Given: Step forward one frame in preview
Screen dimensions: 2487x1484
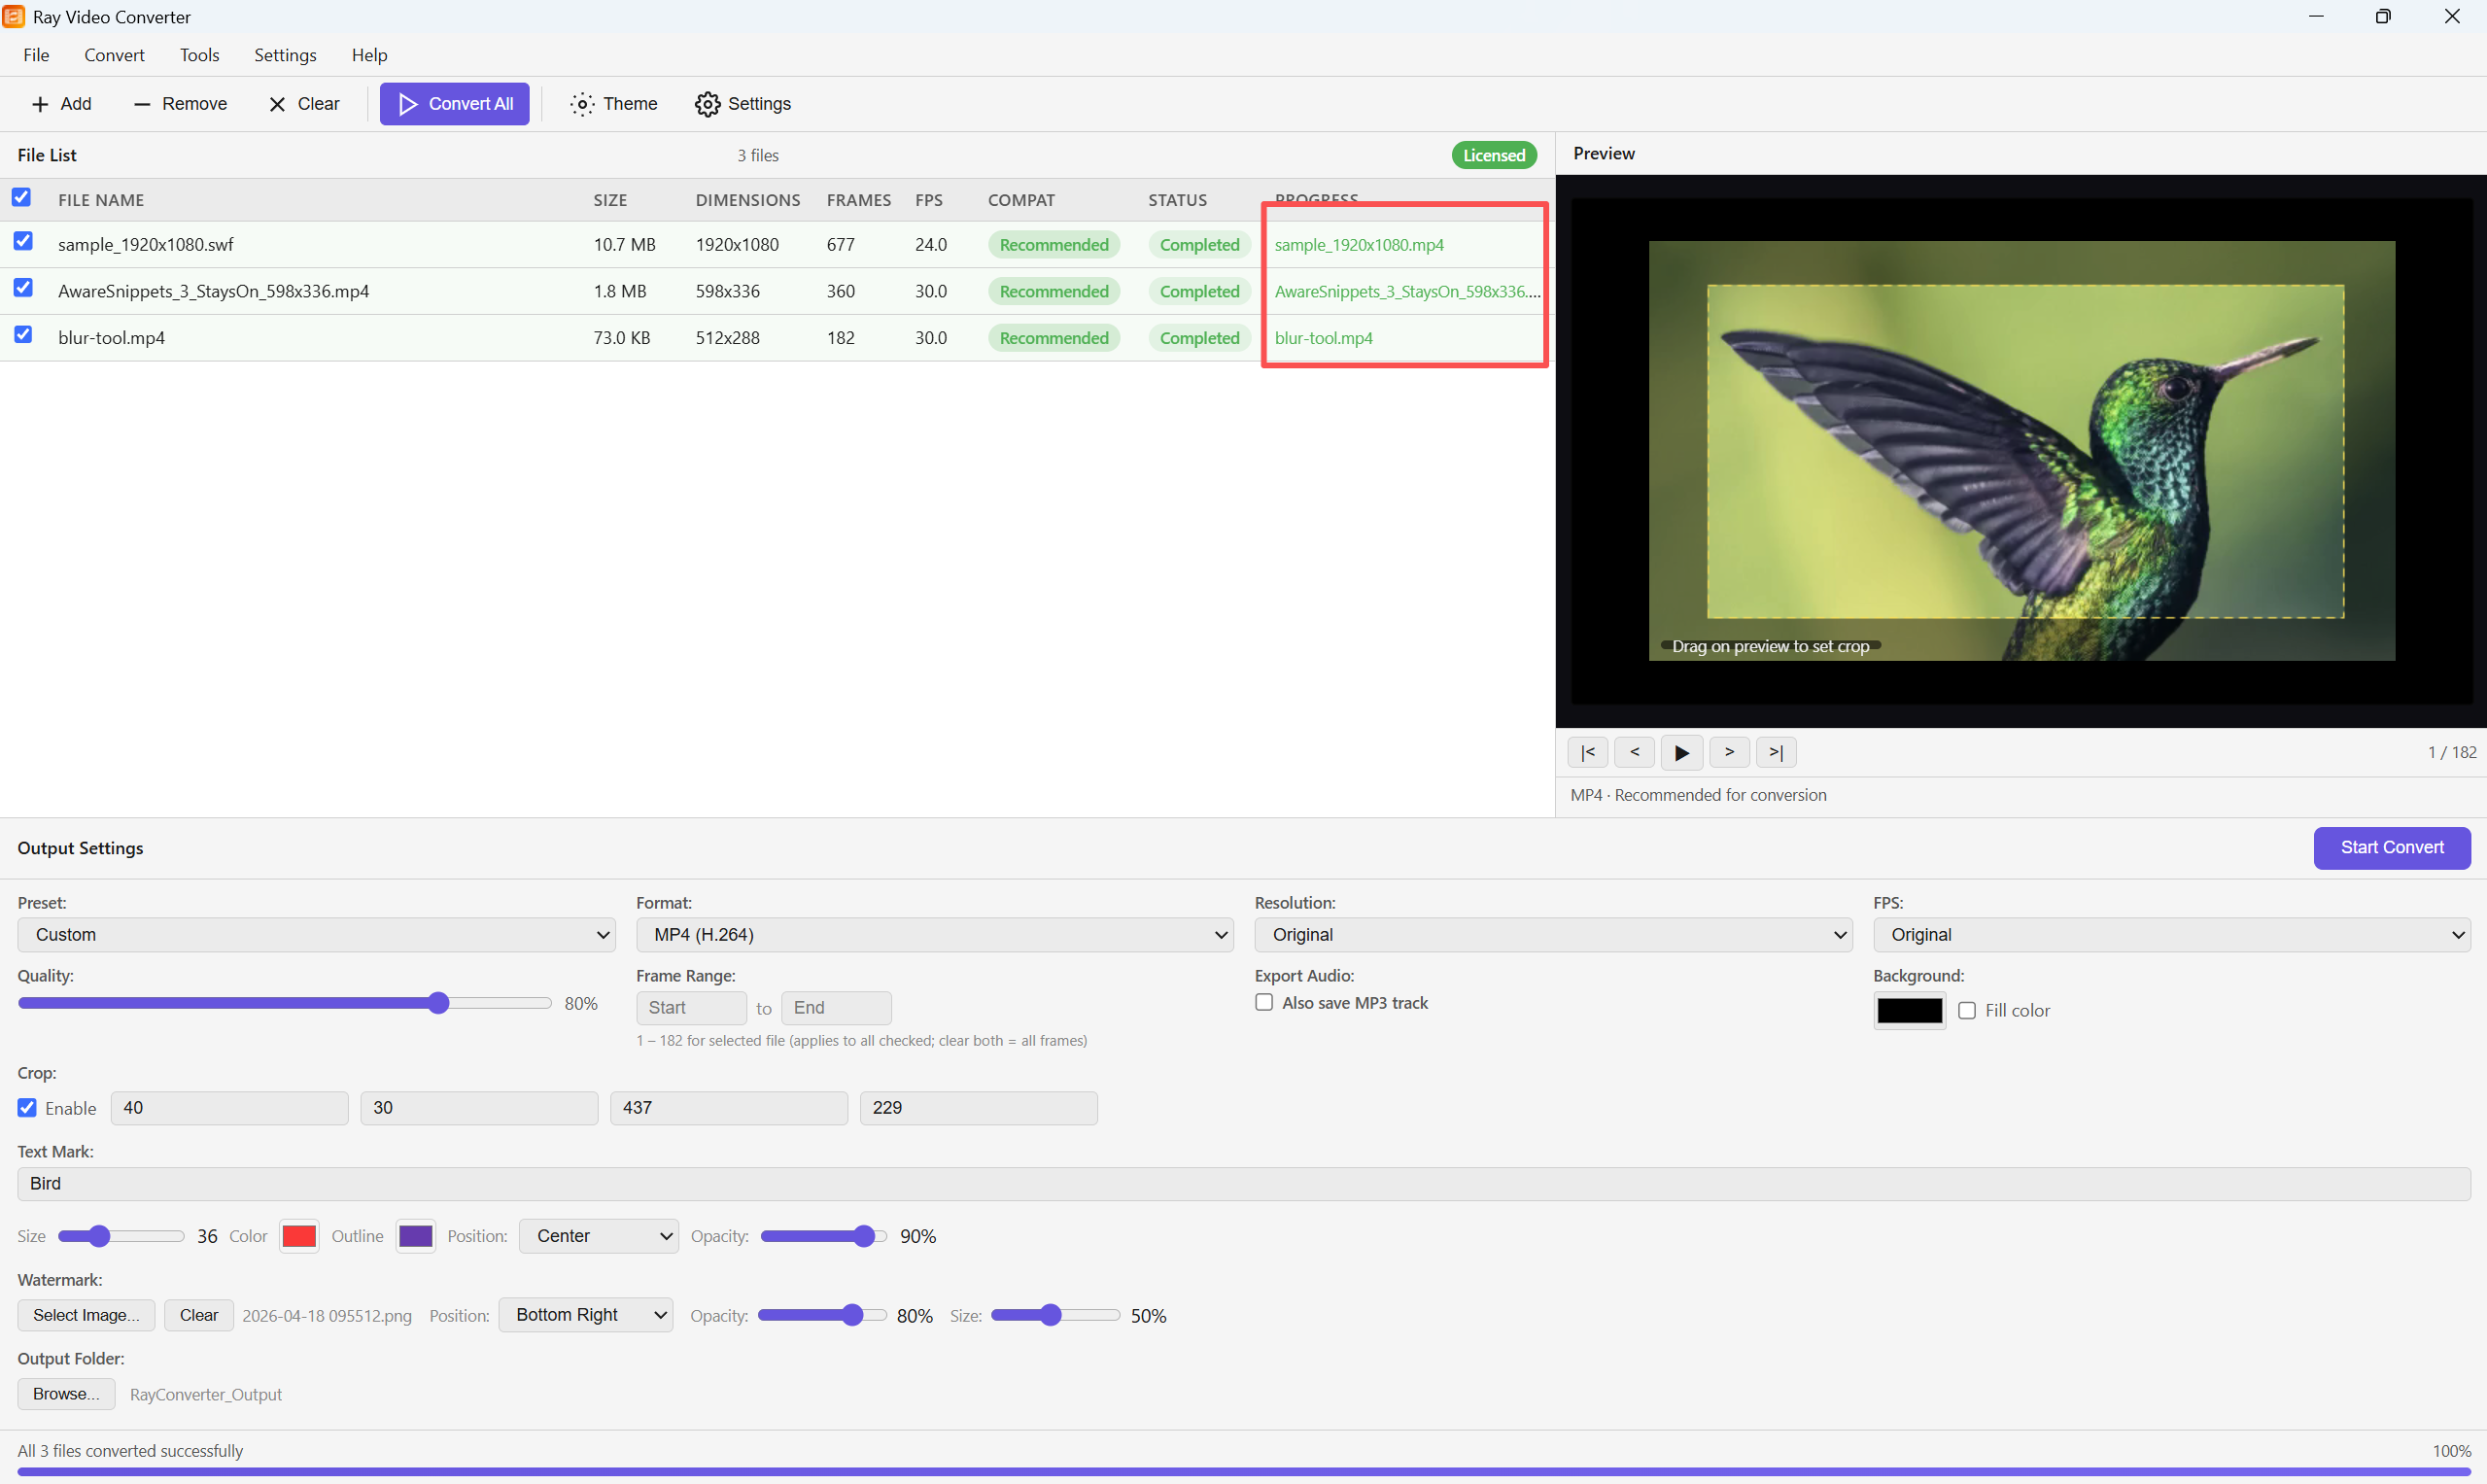Looking at the screenshot, I should coord(1729,752).
